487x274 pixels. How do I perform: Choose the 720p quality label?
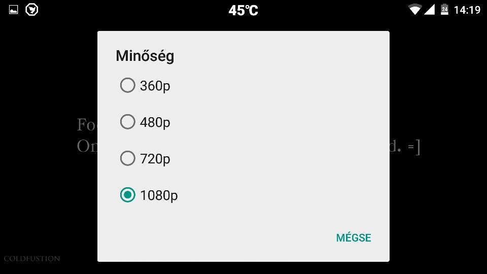click(x=155, y=159)
